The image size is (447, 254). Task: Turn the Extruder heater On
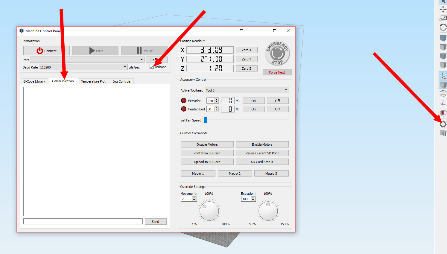(253, 101)
